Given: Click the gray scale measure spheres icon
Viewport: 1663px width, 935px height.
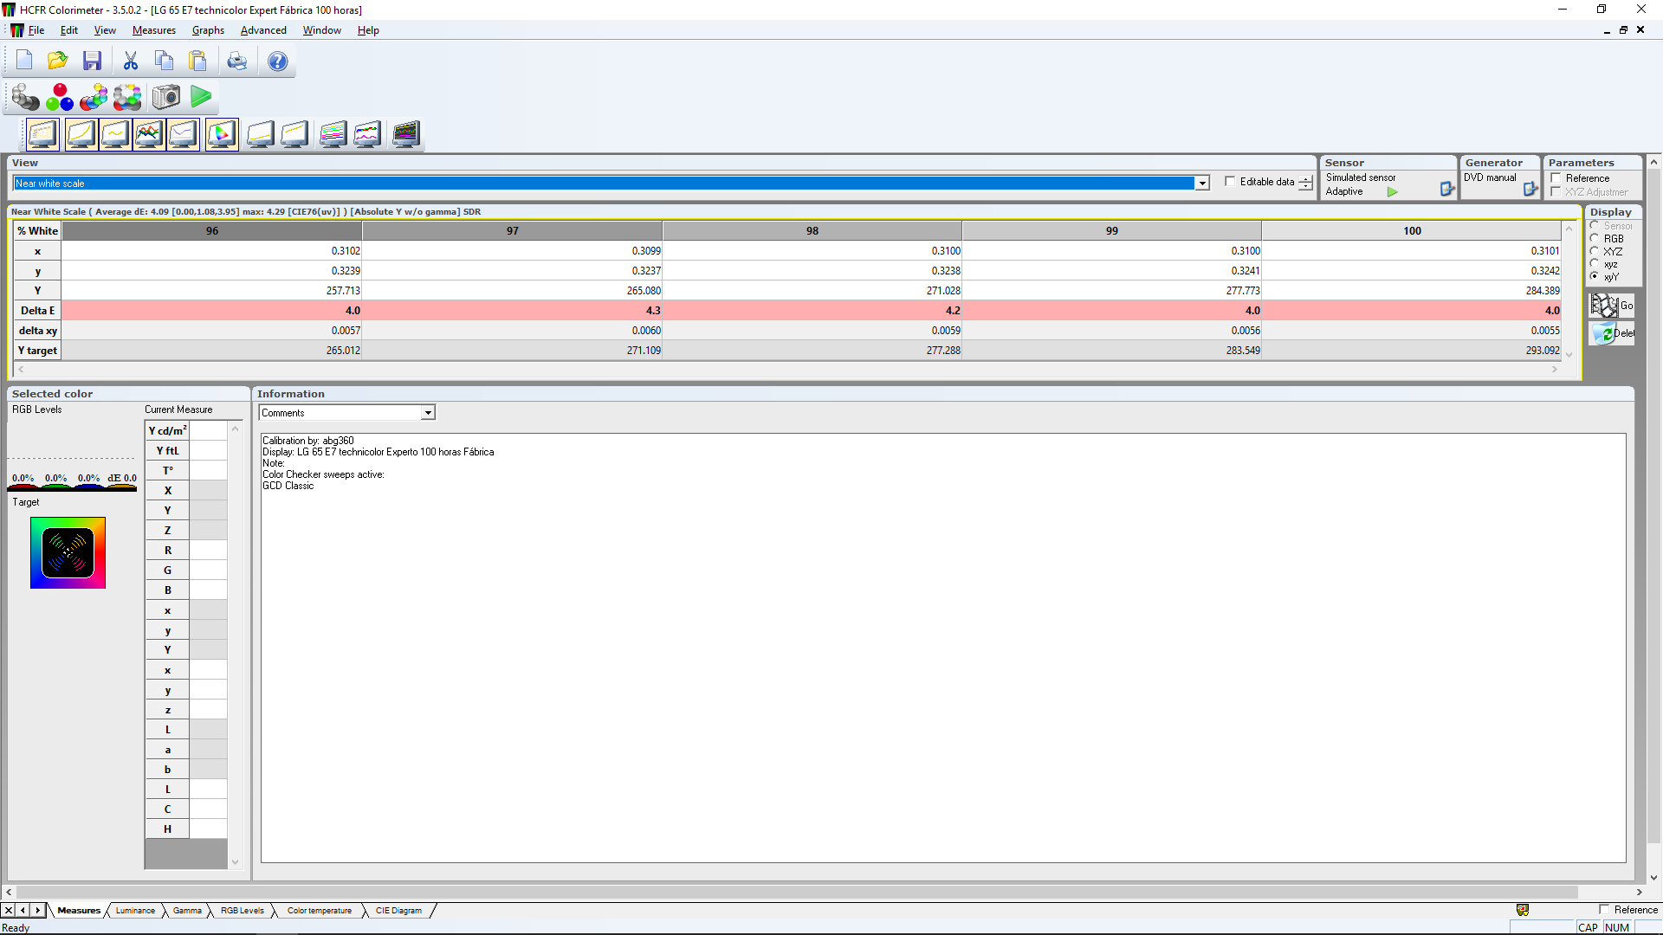Looking at the screenshot, I should (x=25, y=97).
